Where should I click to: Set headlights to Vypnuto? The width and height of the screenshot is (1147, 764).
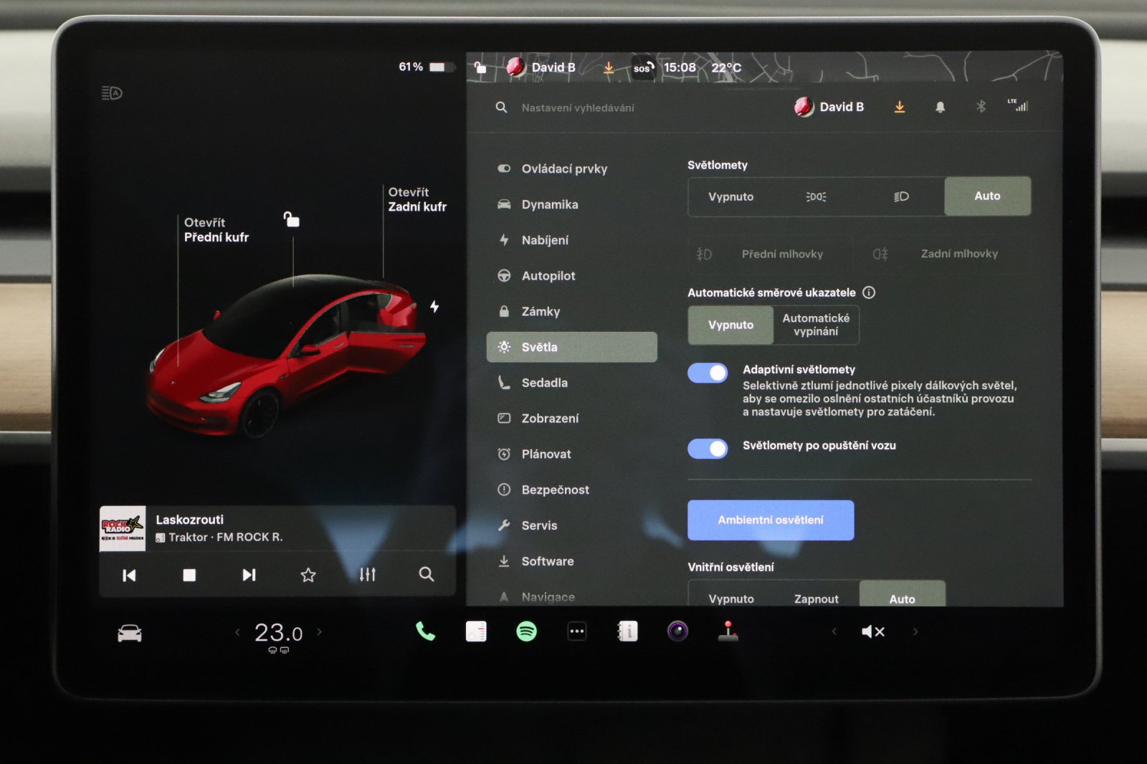[730, 196]
